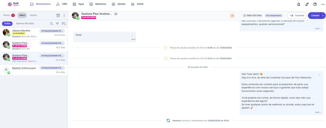326x128 pixels.
Task: Click chat header avatar of Gustavo Plus
Action: 75,15
